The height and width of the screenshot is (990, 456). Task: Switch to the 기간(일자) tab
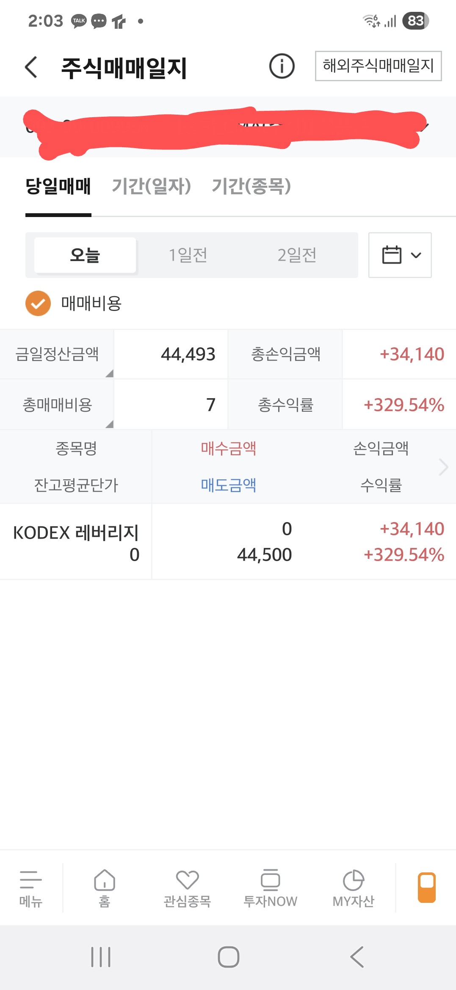pyautogui.click(x=151, y=186)
